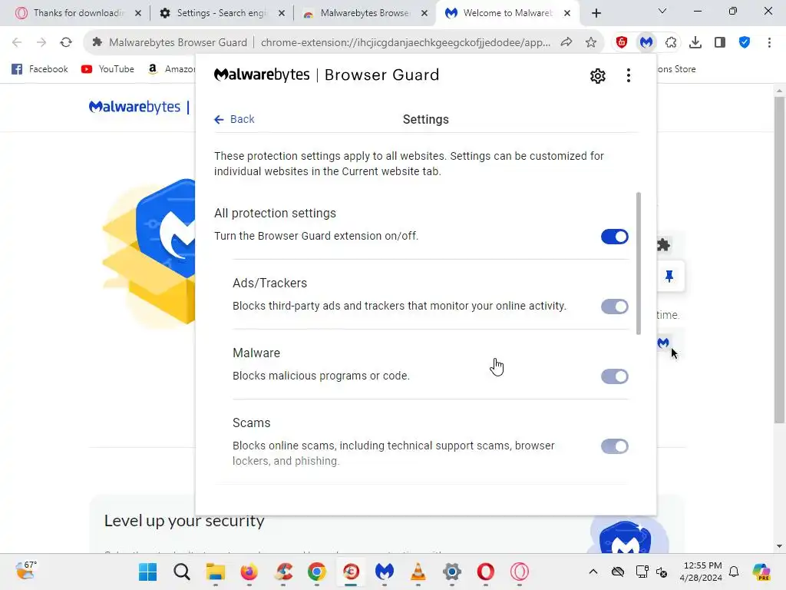Open the weather widget showing 67°

coord(26,571)
